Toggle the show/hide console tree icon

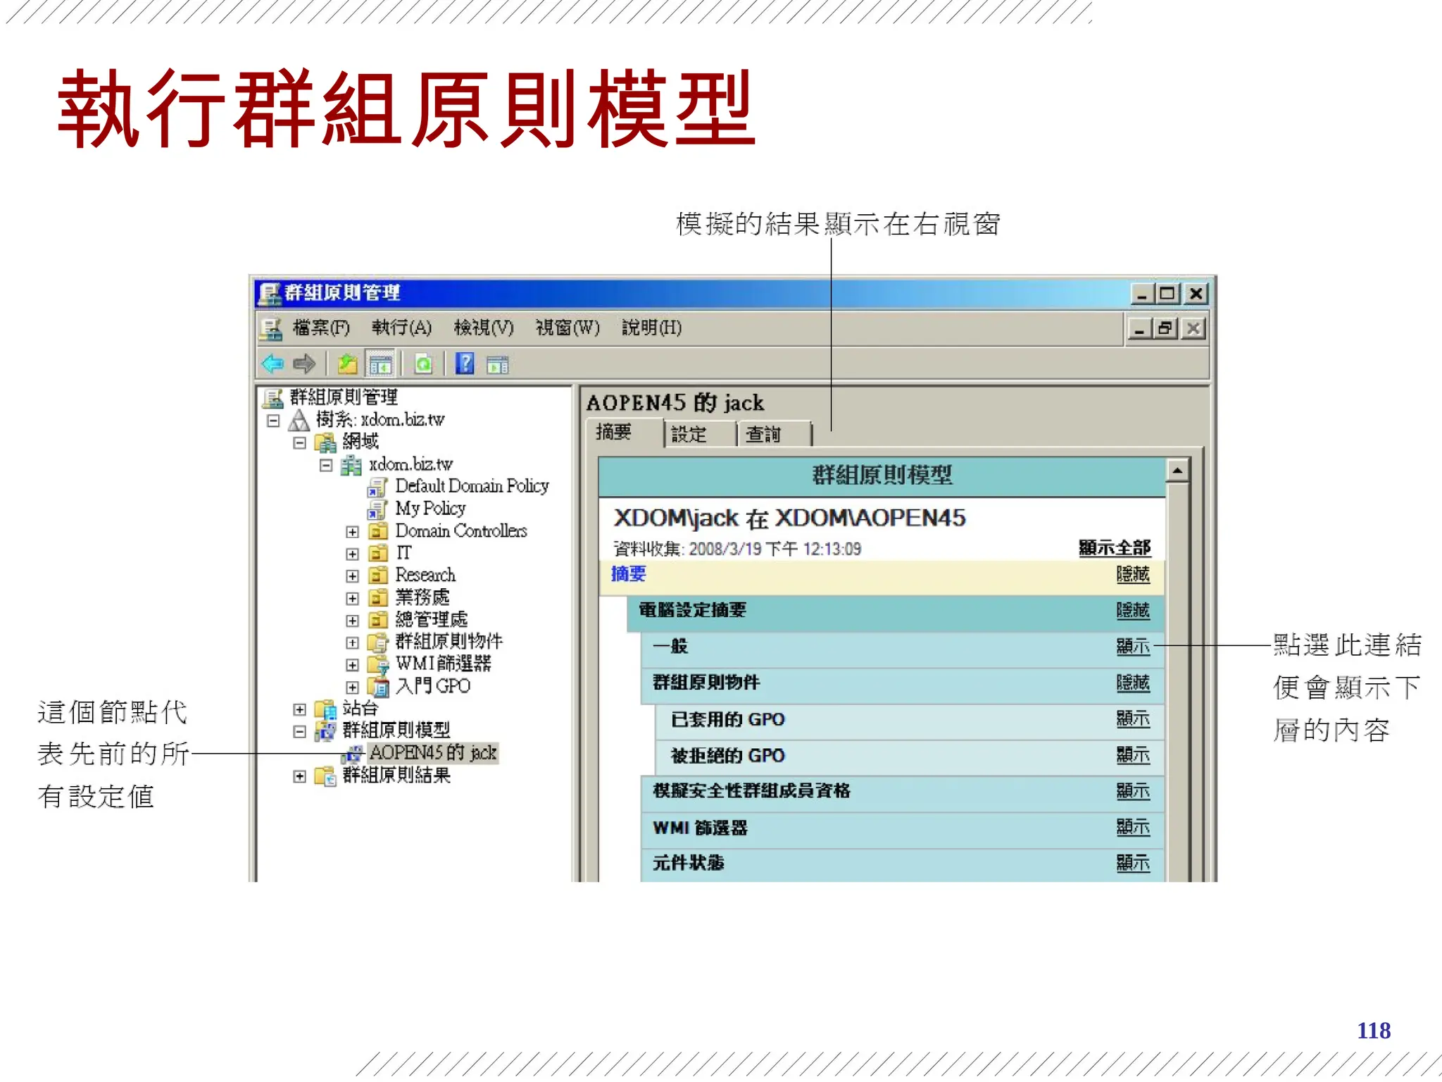pos(380,364)
